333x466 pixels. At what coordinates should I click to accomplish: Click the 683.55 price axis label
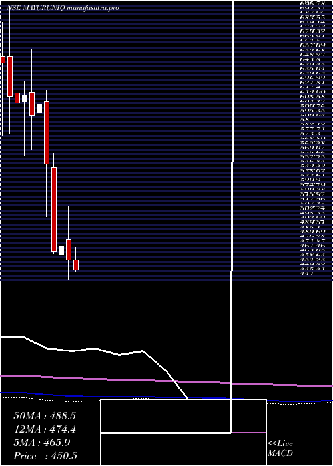click(312, 18)
